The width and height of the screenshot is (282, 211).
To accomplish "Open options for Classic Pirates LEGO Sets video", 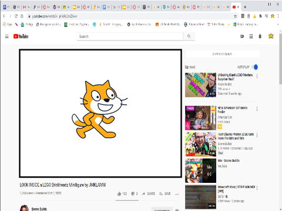I will [257, 135].
